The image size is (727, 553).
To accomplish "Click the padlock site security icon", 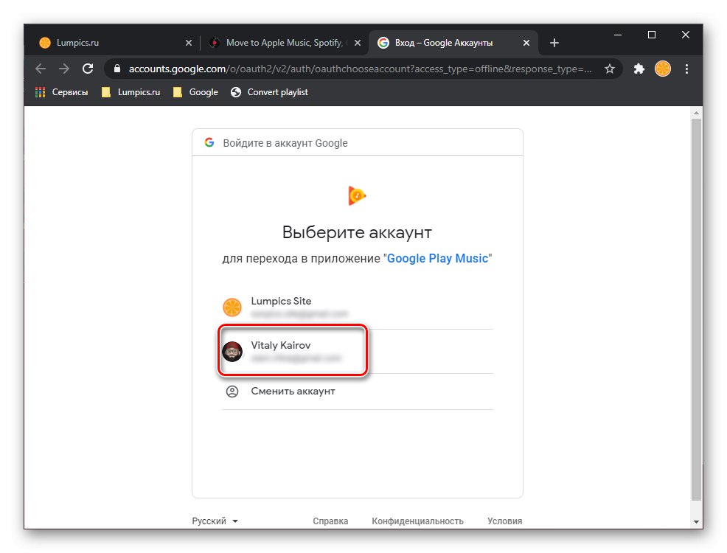I will coord(117,69).
